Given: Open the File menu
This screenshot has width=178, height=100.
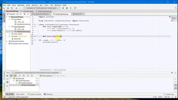Looking at the screenshot, I should pyautogui.click(x=4, y=5).
